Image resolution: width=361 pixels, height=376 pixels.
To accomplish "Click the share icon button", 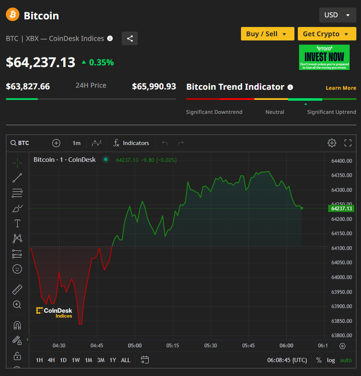I will pyautogui.click(x=130, y=38).
